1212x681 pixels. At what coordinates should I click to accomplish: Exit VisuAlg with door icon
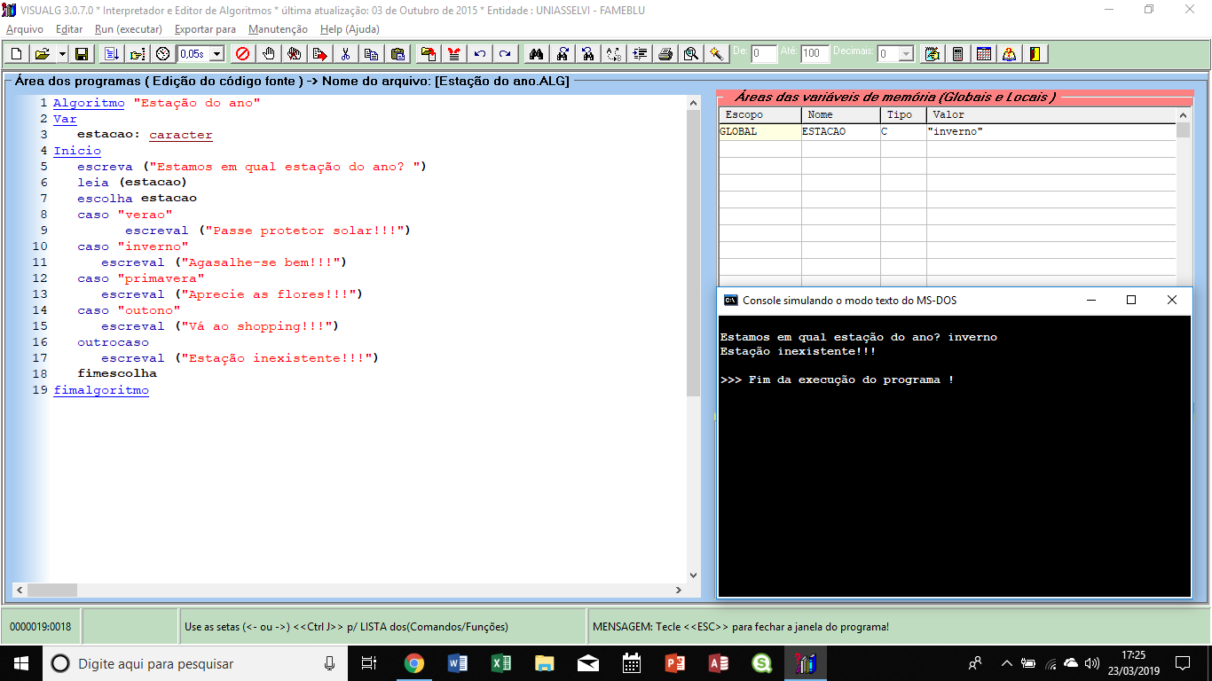coord(1035,54)
